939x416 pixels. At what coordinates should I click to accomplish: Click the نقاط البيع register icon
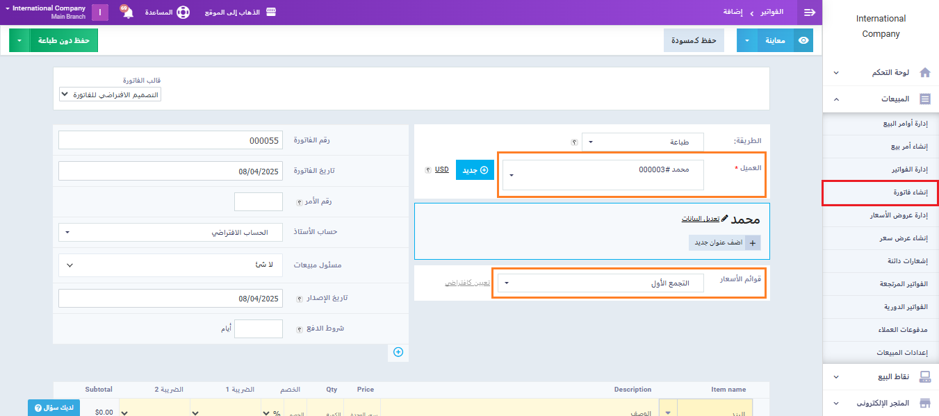click(924, 376)
